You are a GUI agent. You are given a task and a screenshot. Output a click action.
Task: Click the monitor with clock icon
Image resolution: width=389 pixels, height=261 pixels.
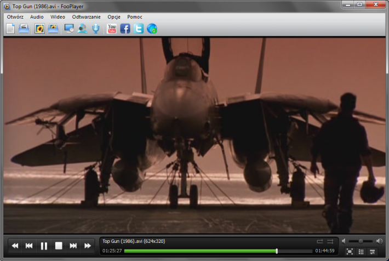pyautogui.click(x=69, y=29)
